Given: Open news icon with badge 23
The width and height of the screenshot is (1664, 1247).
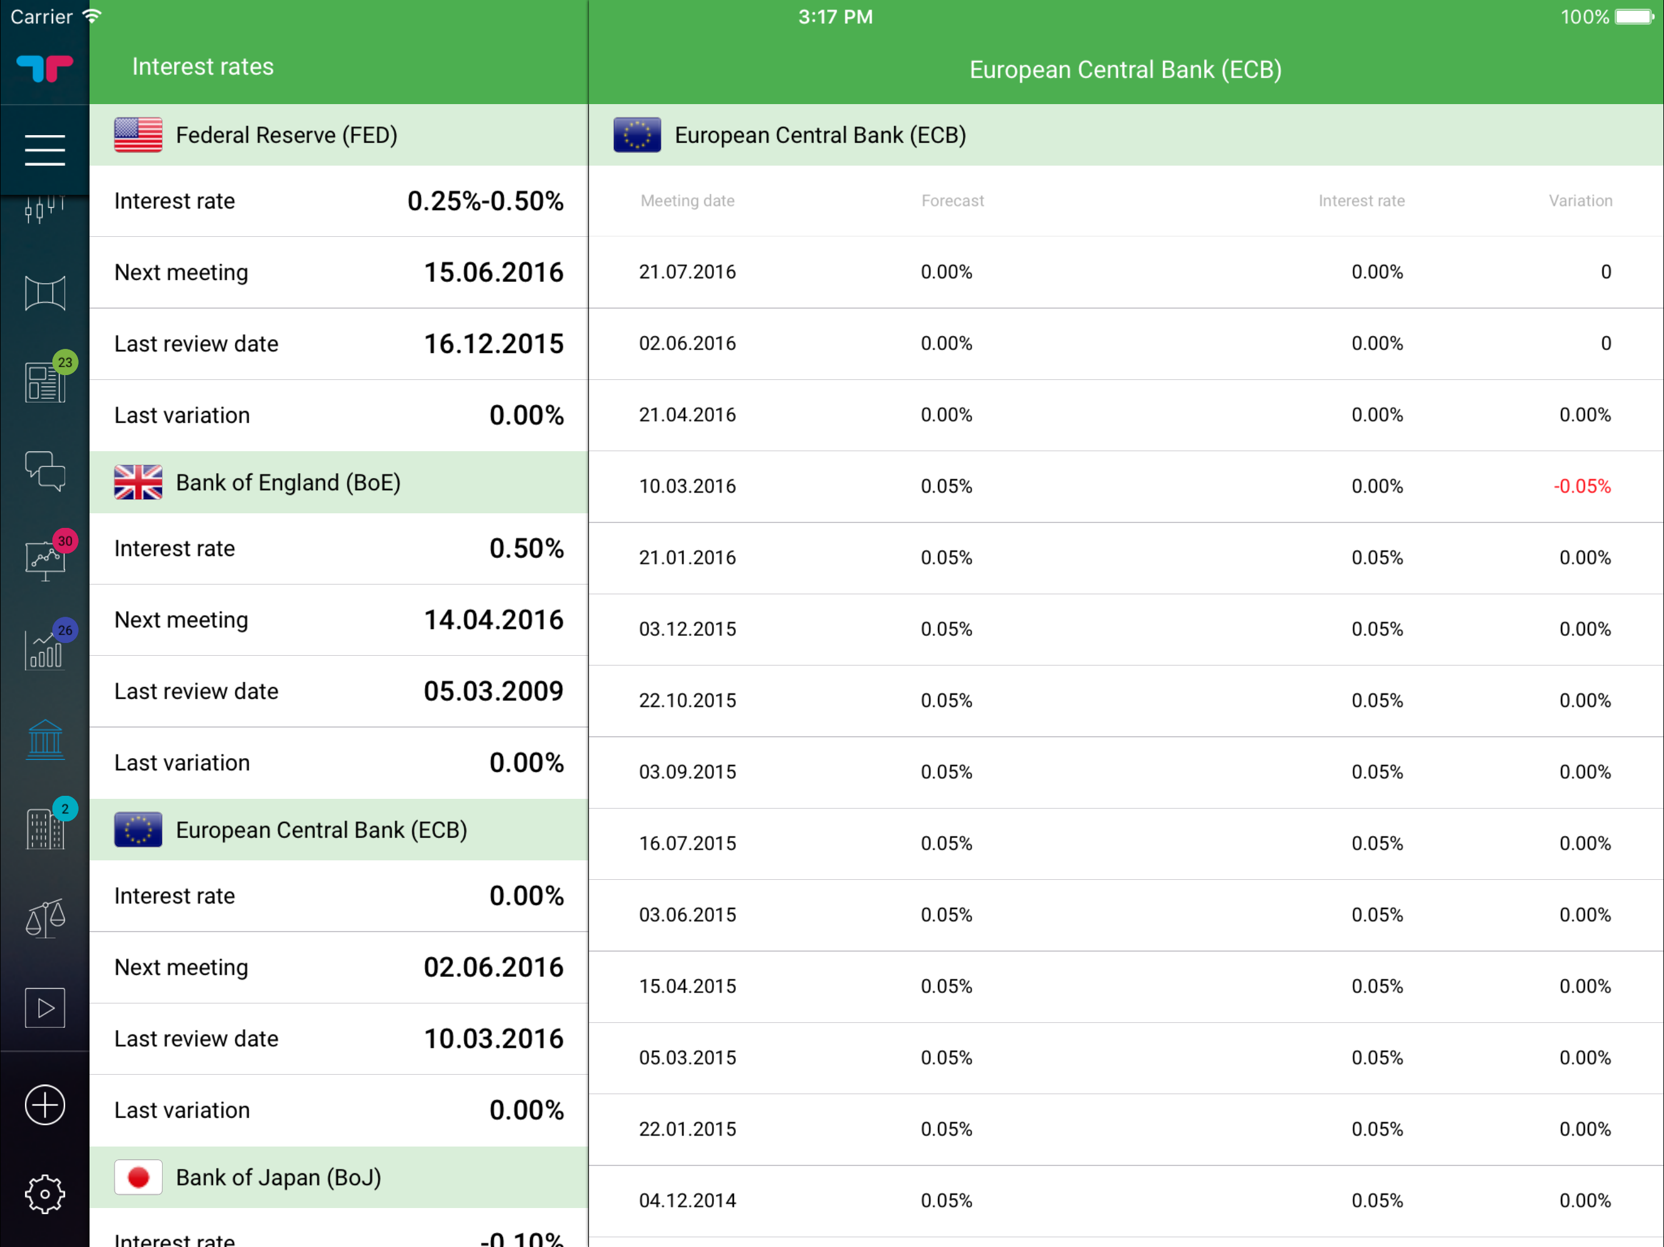Looking at the screenshot, I should [44, 381].
